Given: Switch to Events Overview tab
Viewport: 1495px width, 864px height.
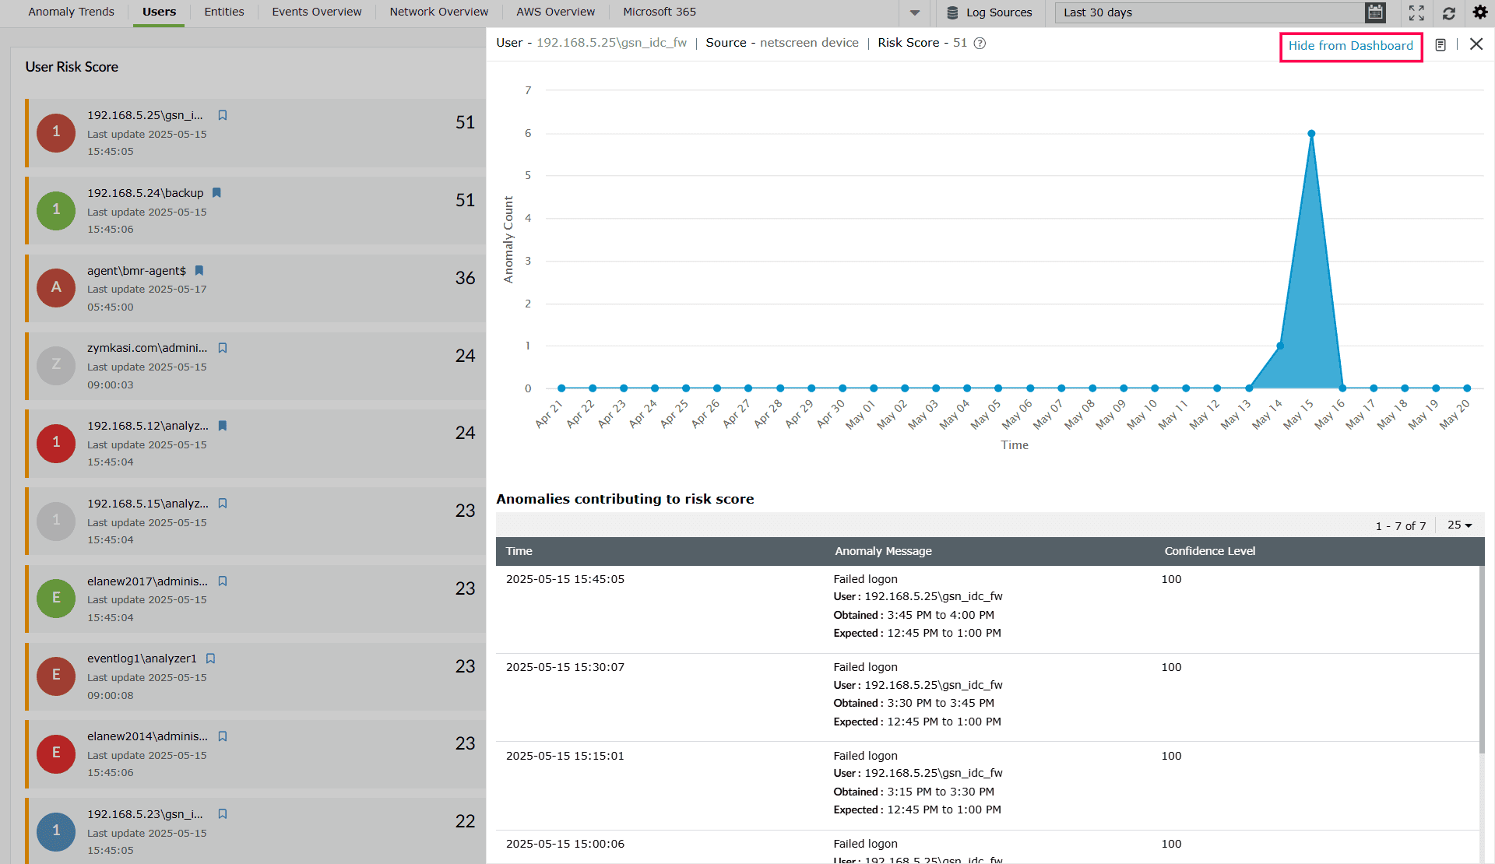Looking at the screenshot, I should point(317,12).
